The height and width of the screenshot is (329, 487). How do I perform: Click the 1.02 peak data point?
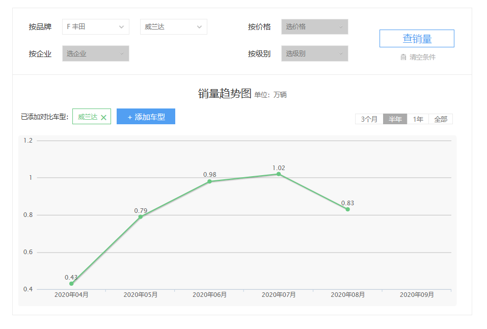pyautogui.click(x=279, y=174)
